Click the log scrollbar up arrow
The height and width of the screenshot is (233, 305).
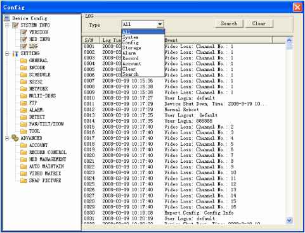(289, 40)
